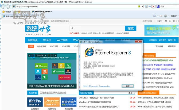Screen dimensions: 179x110
Task: Expand the Print dropdown arrow
Action: tap(169, 16)
